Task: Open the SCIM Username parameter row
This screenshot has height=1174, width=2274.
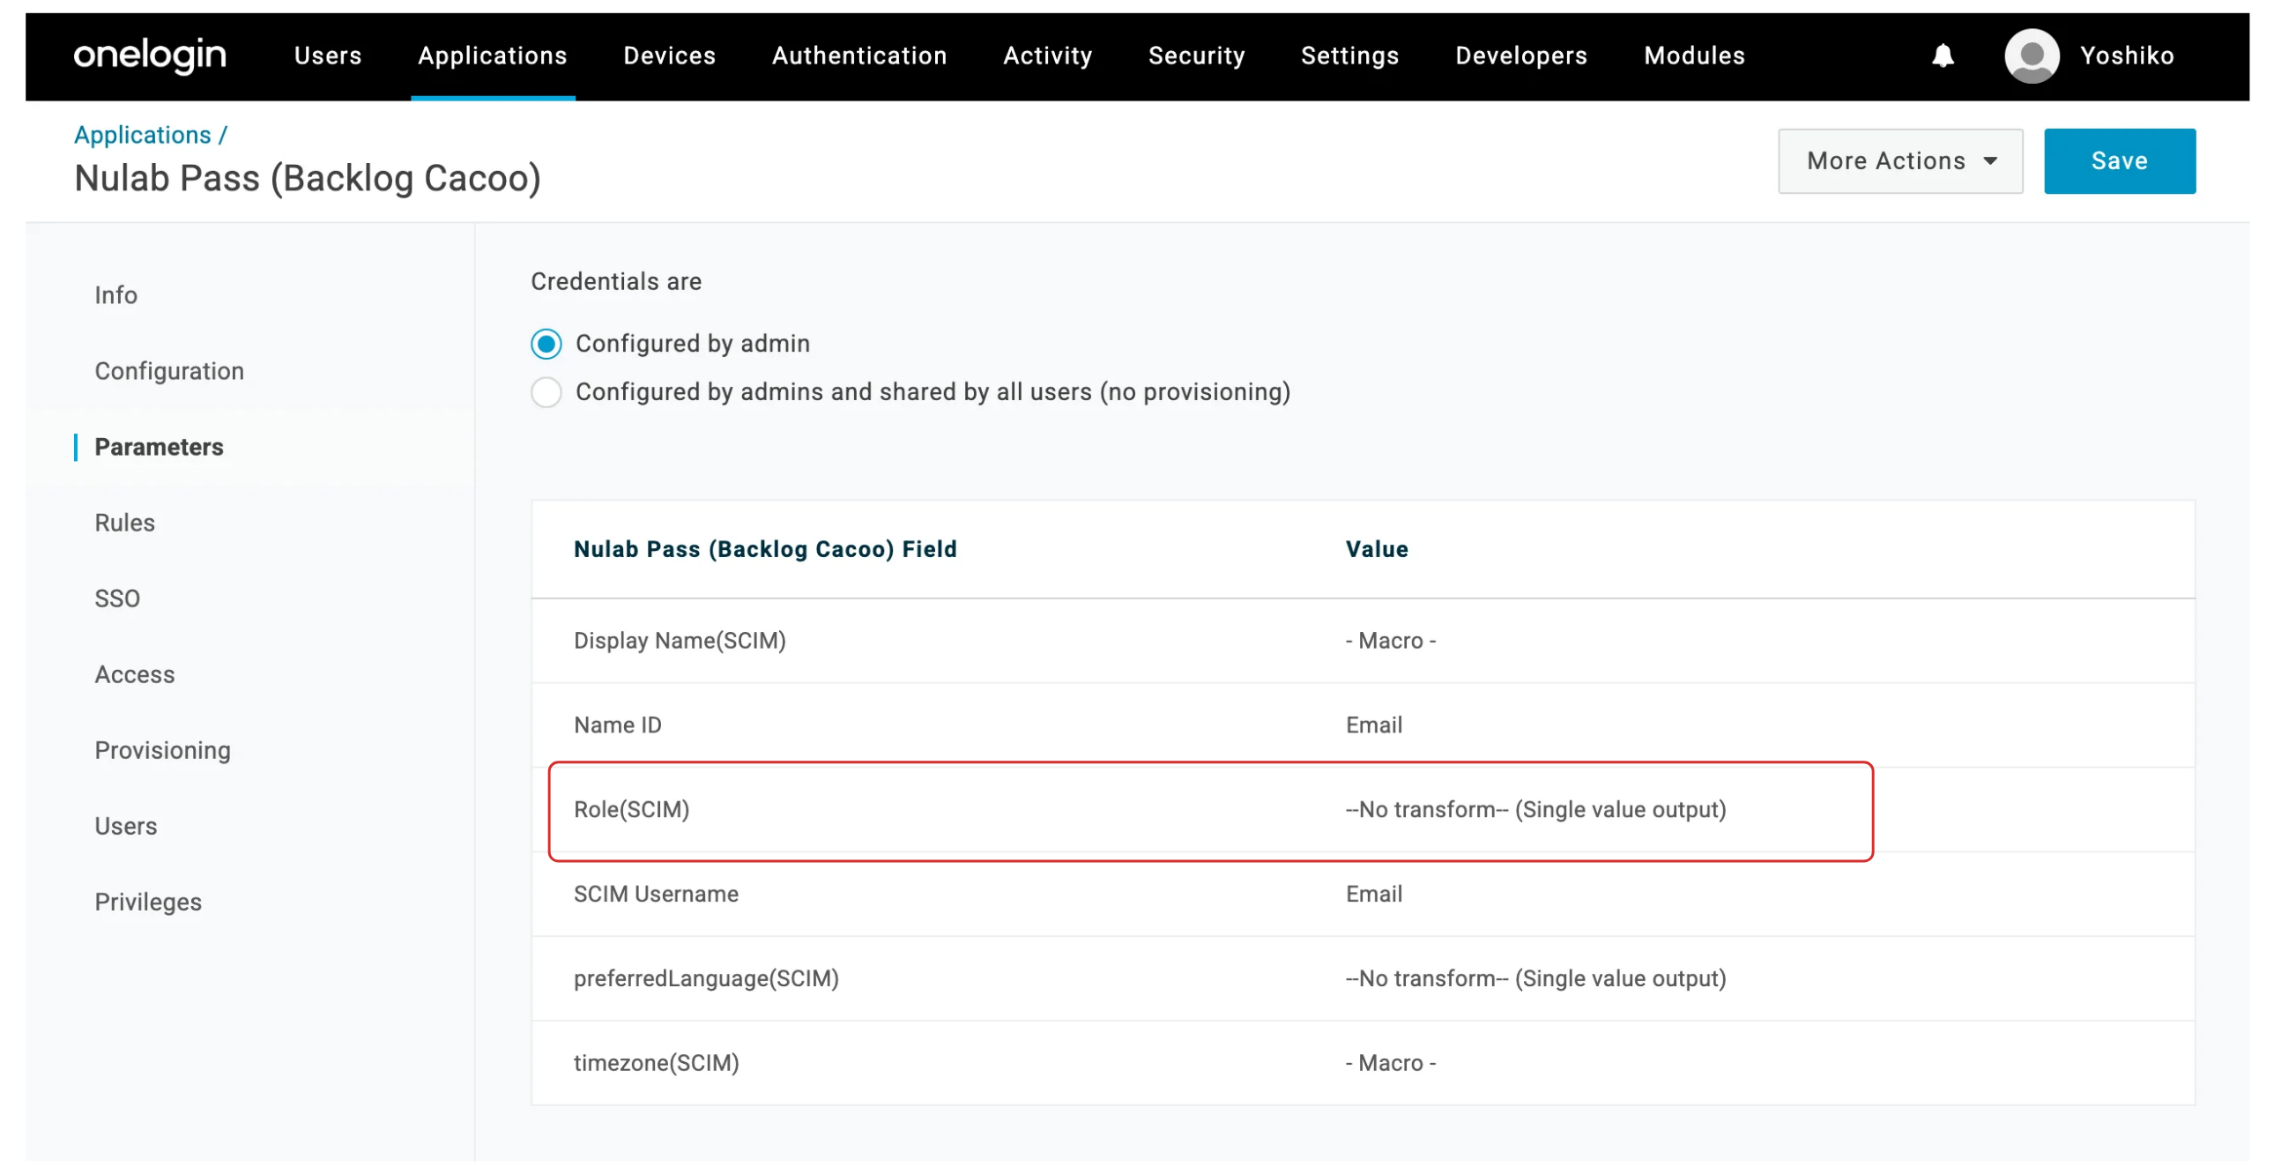Action: (x=1362, y=895)
